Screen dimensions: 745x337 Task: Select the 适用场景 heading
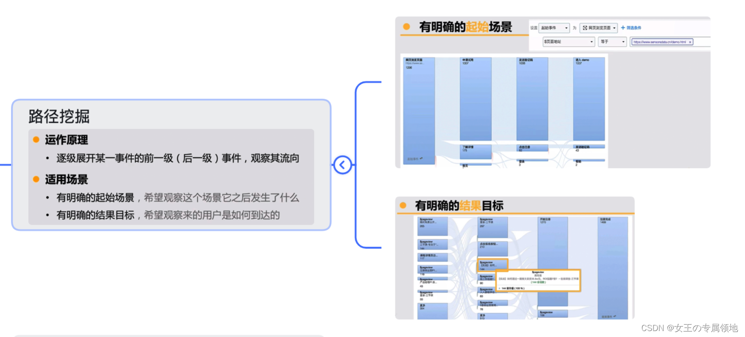click(x=66, y=179)
